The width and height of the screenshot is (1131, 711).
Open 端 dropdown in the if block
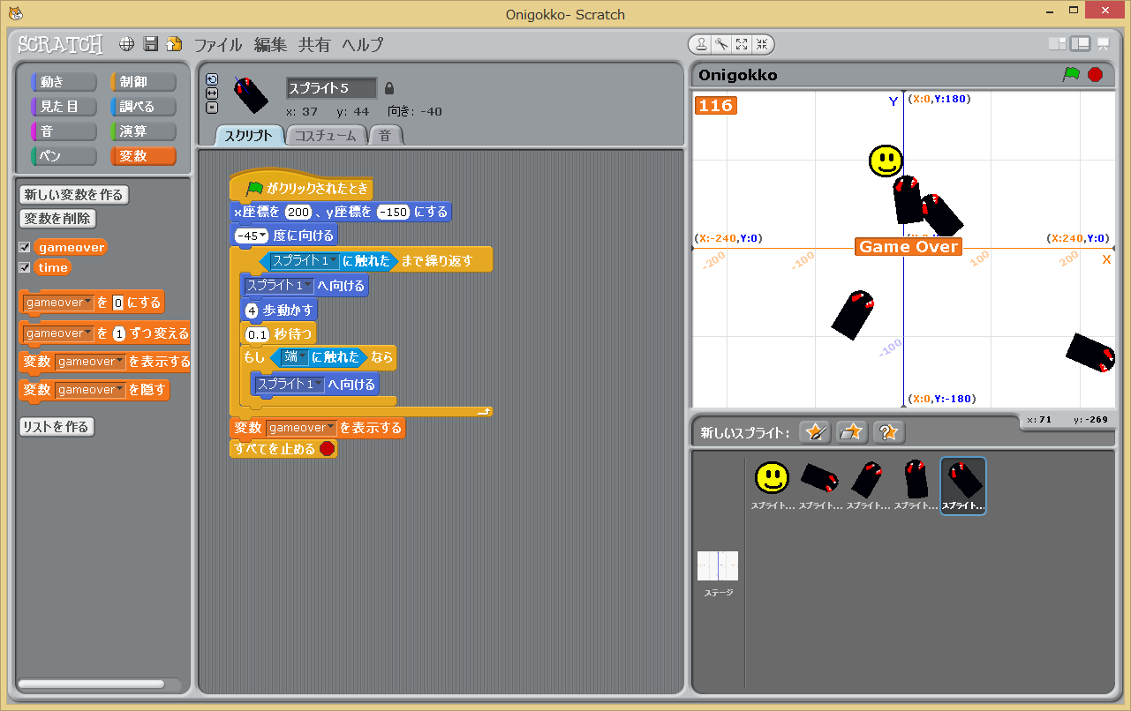pyautogui.click(x=295, y=357)
